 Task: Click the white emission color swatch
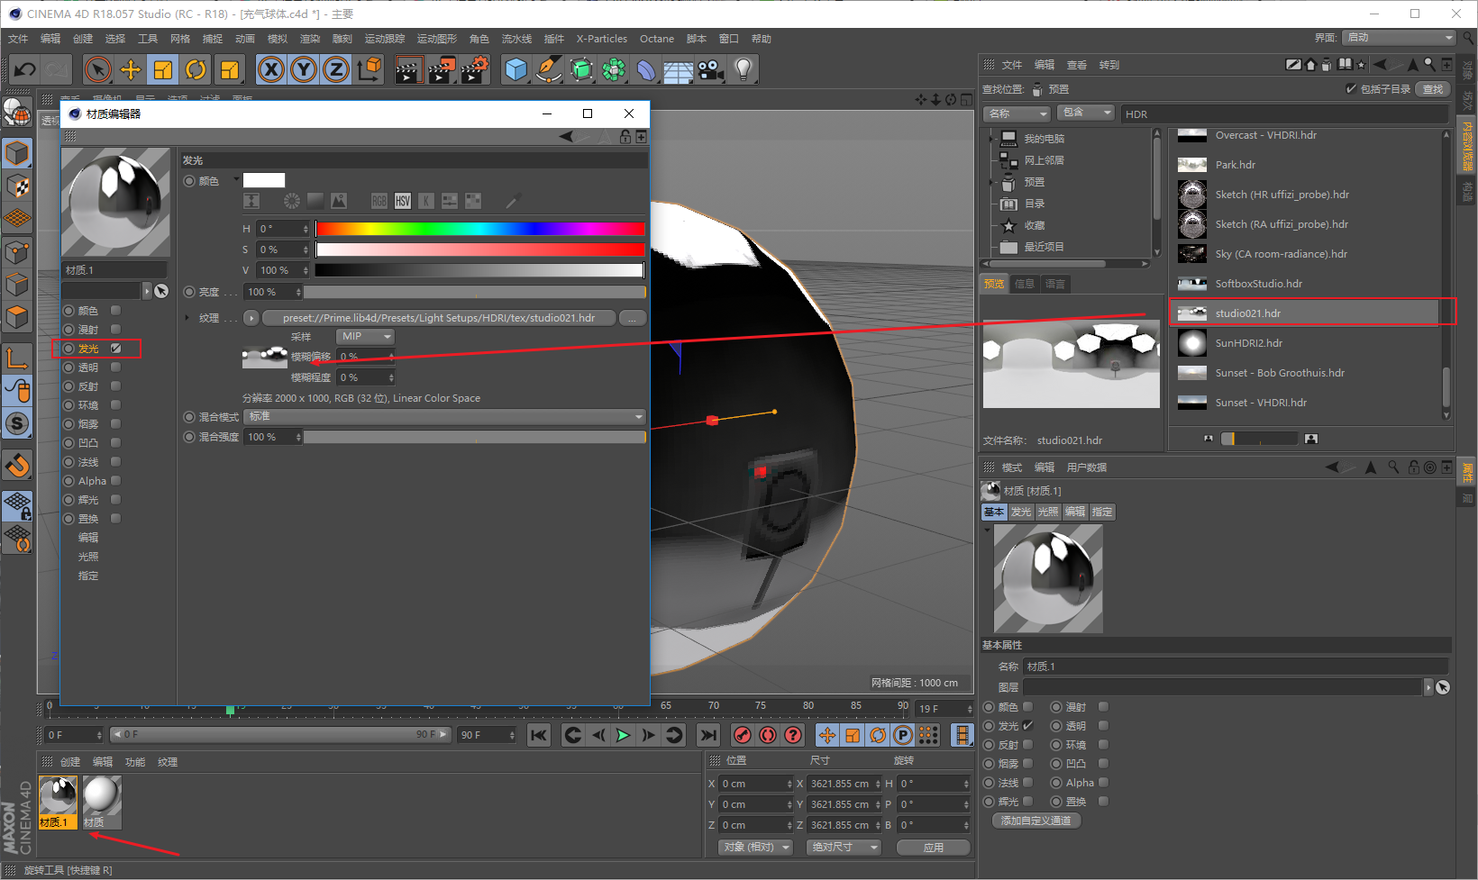coord(264,180)
